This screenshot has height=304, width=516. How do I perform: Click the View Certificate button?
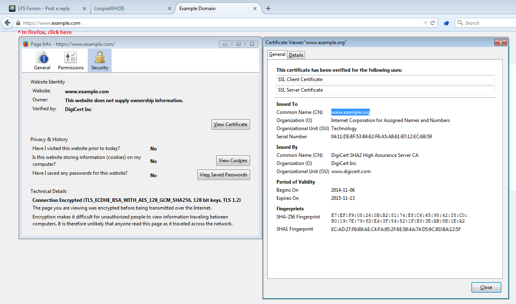click(x=231, y=124)
